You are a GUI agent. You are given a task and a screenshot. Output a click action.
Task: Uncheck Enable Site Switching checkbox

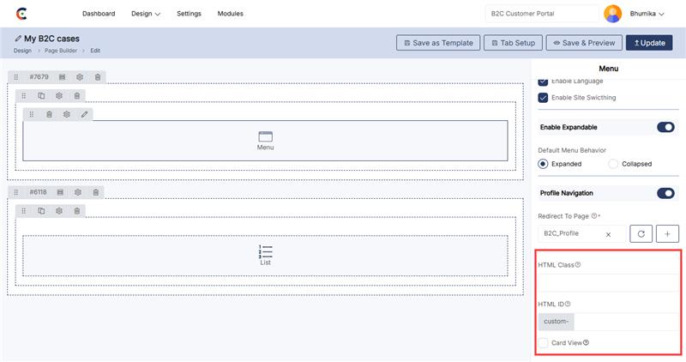point(543,98)
